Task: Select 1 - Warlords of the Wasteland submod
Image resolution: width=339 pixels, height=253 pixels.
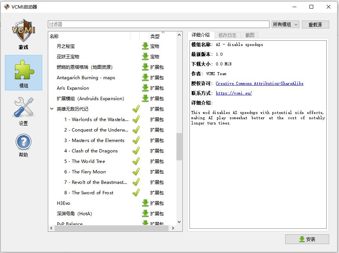Action: (x=113, y=119)
